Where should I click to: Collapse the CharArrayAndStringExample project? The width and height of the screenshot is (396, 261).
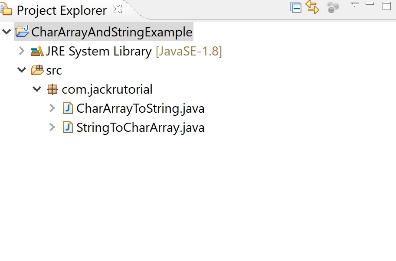[x=6, y=32]
